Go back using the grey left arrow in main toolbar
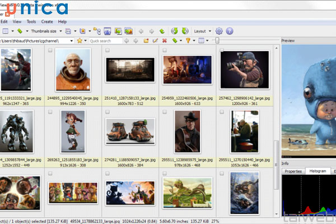The width and height of the screenshot is (336, 224). 141,31
